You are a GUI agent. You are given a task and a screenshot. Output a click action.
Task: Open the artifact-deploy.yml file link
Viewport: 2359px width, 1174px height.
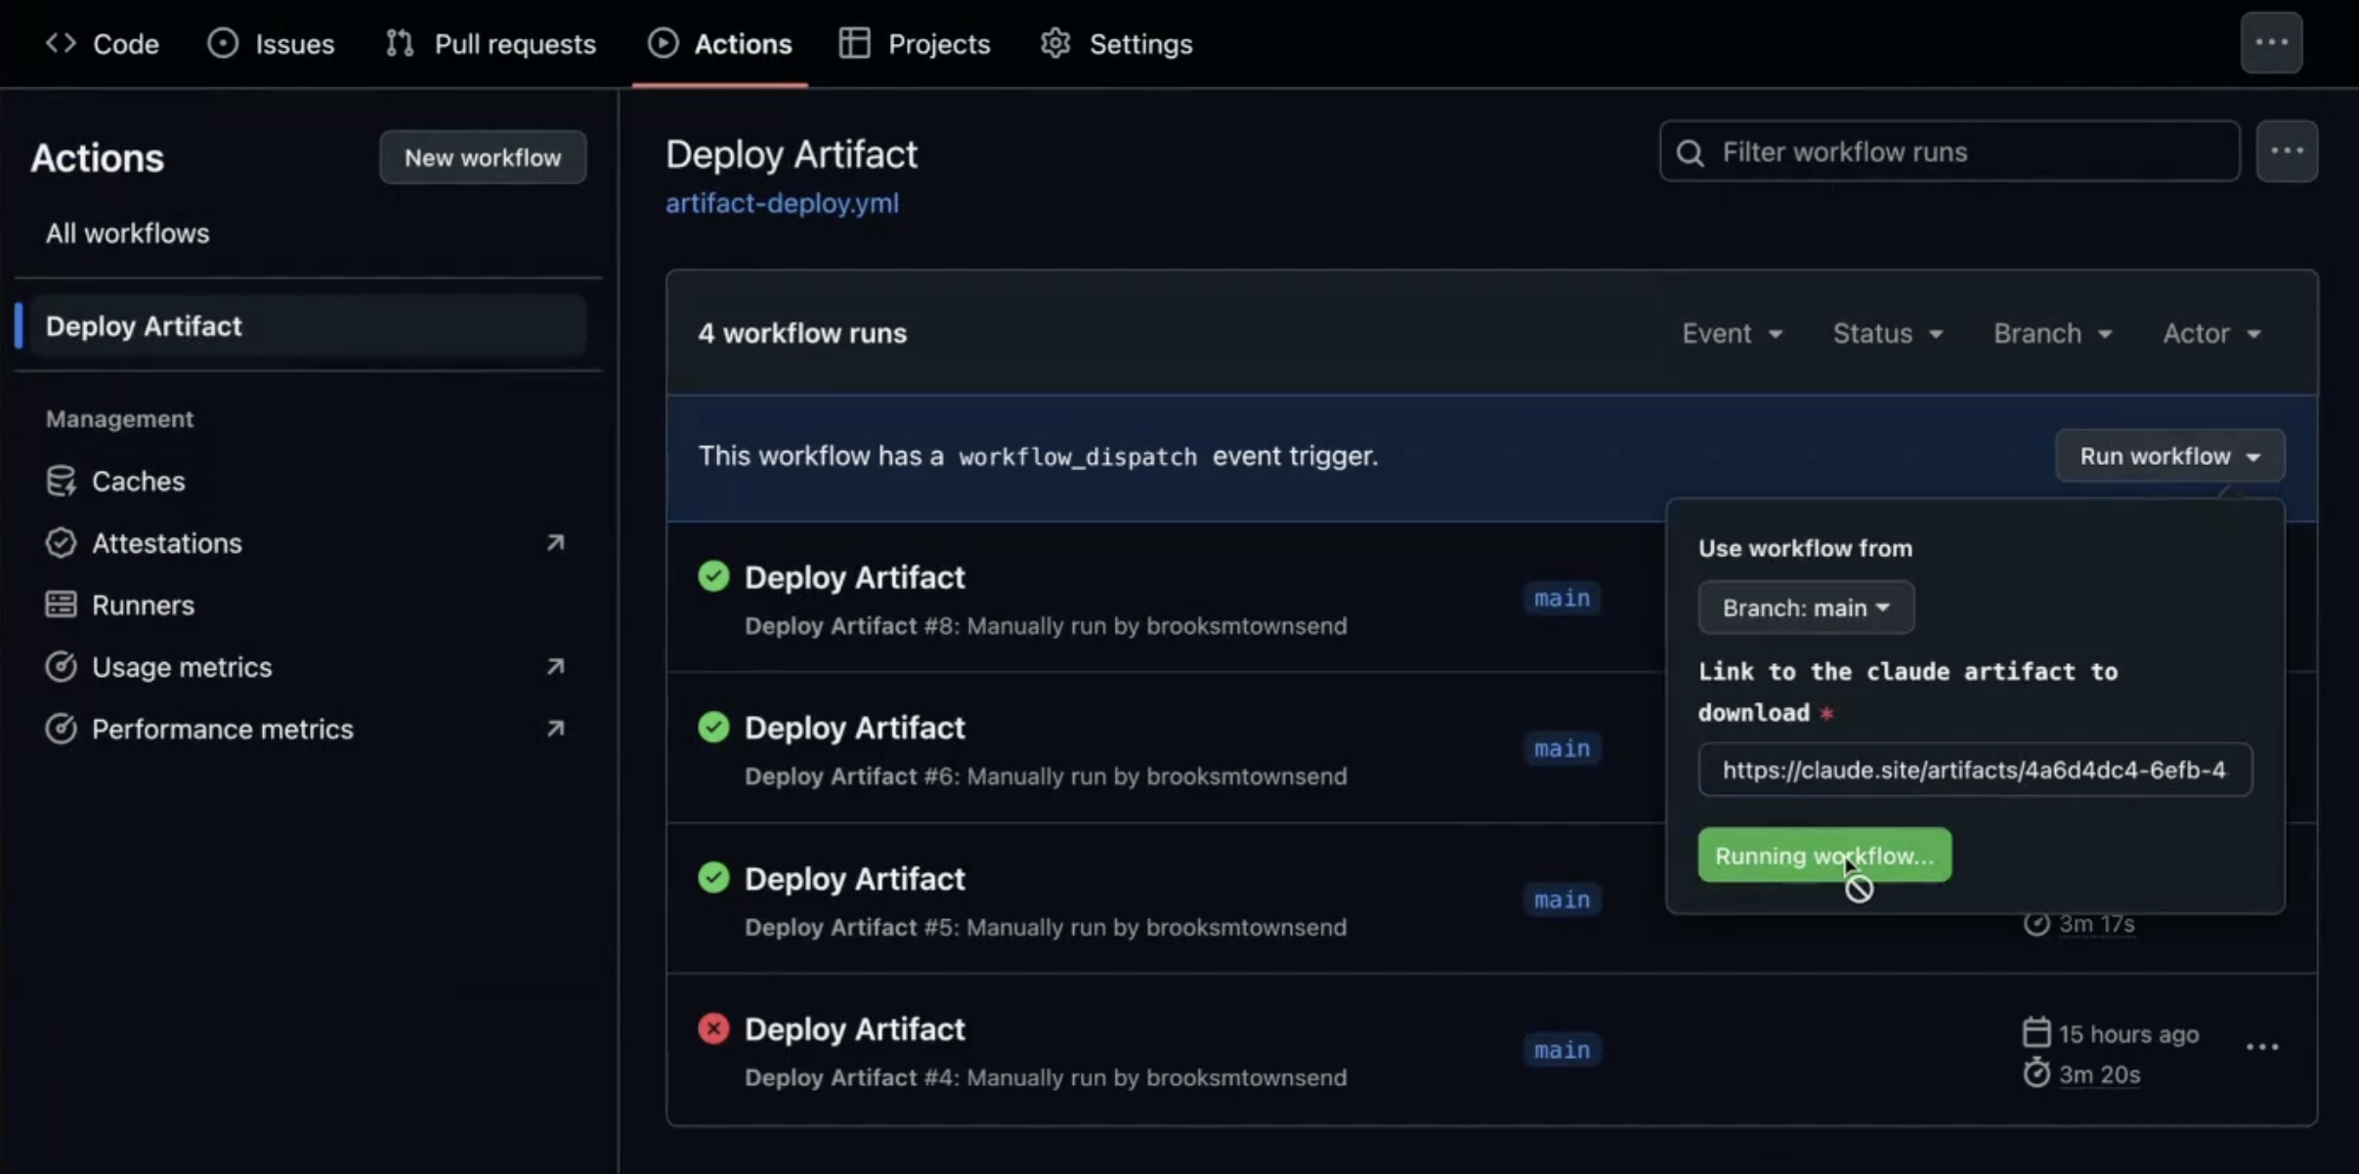click(782, 203)
